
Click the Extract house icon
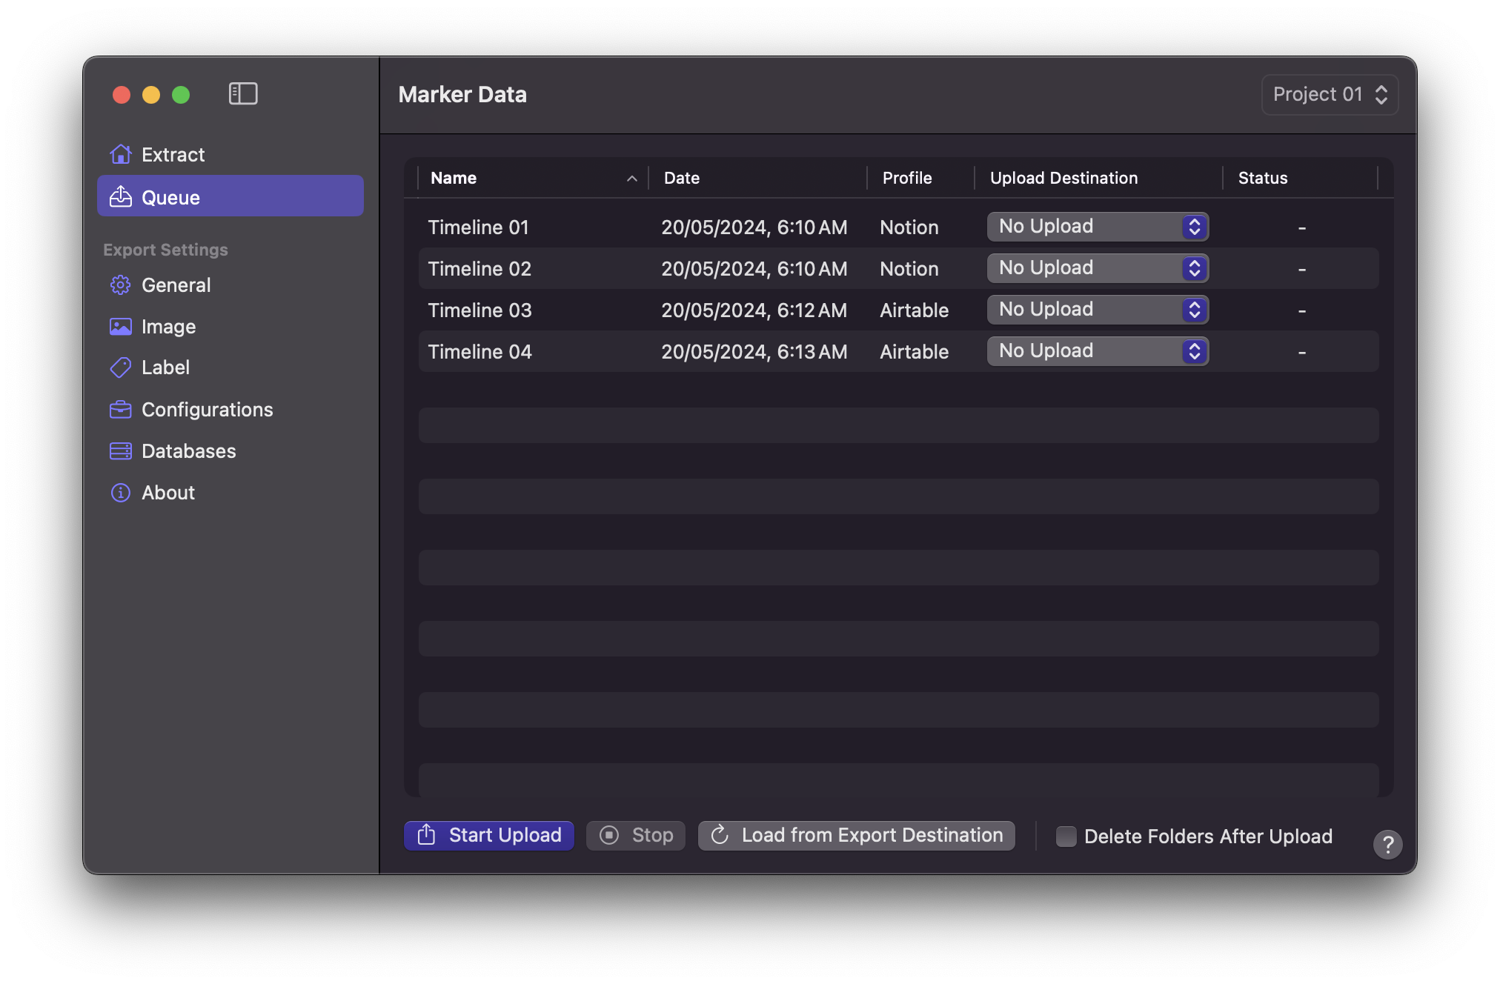(121, 154)
